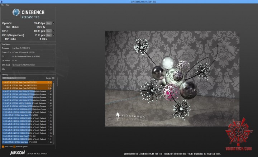Toggle the CPU test checkbox
This screenshot has width=258, height=157.
click(54, 31)
